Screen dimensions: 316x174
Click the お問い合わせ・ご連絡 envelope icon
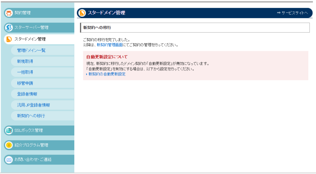[9, 159]
